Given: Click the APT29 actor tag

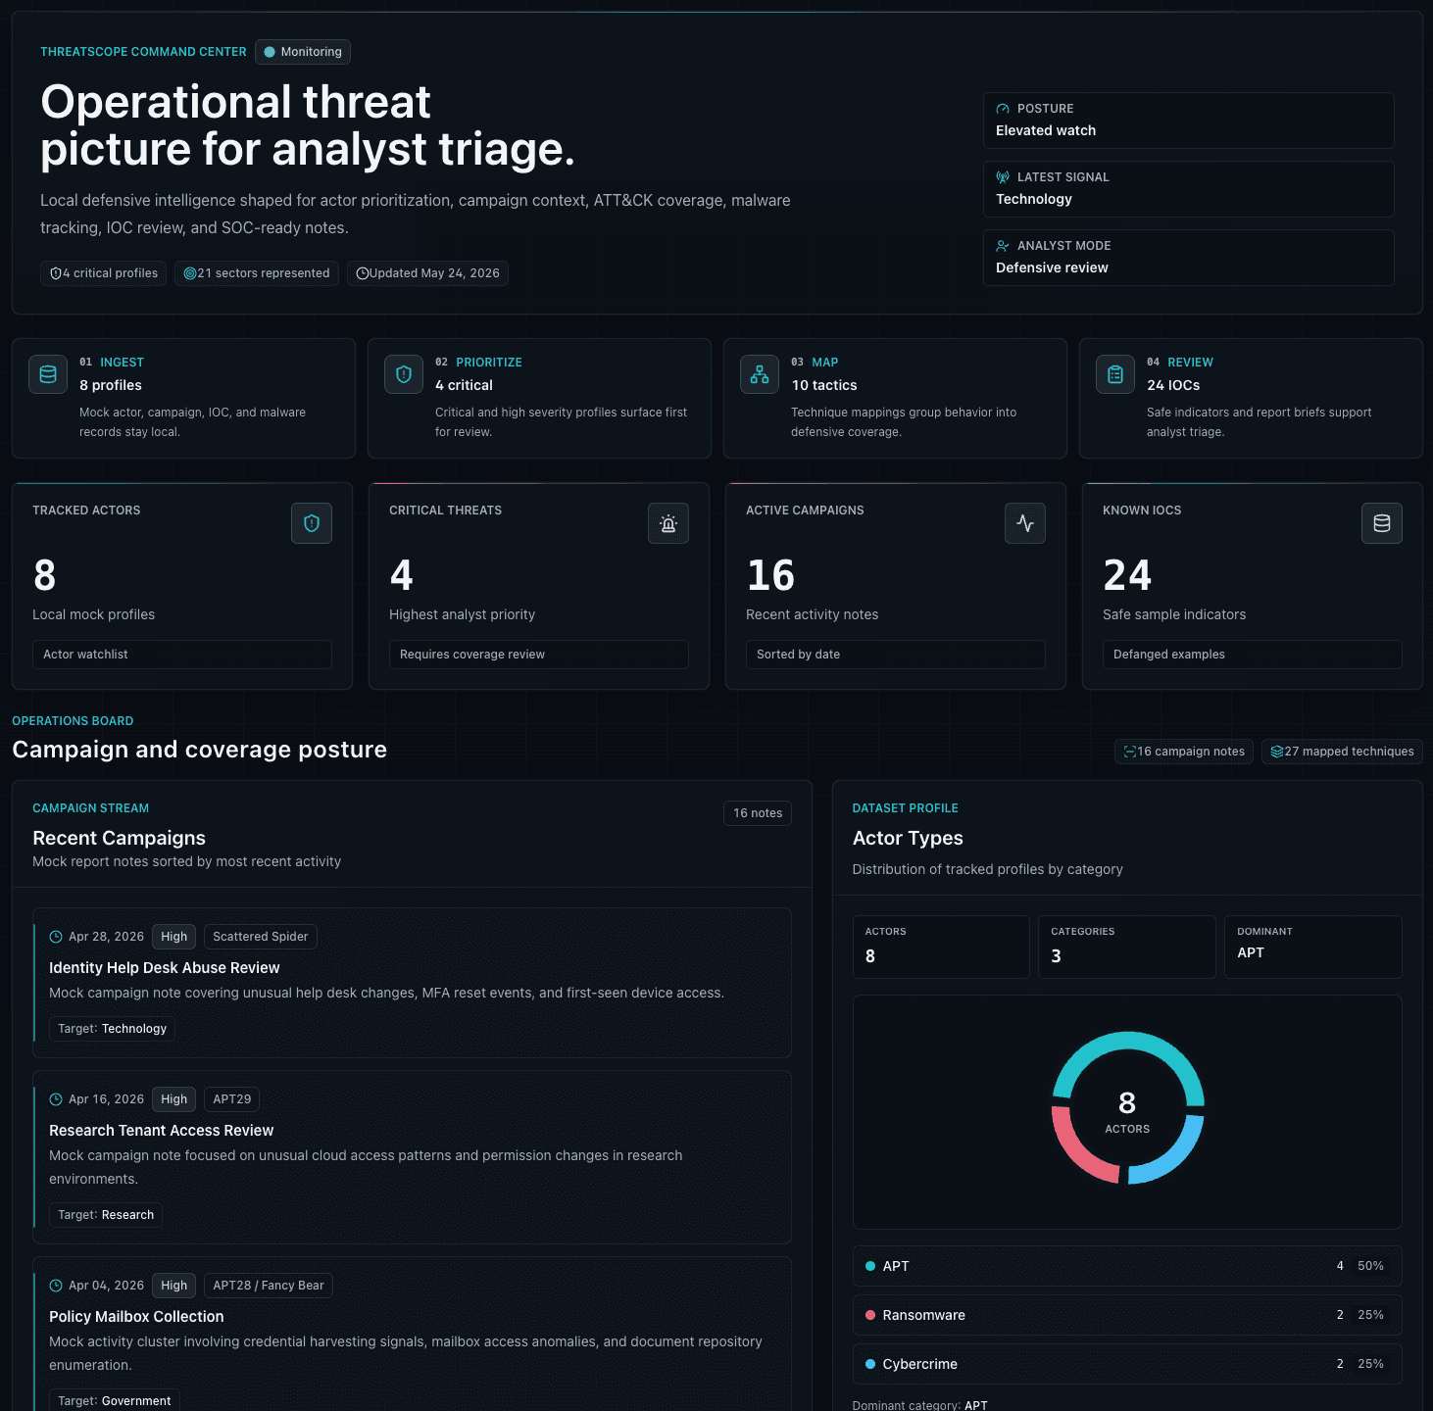Looking at the screenshot, I should point(231,1099).
